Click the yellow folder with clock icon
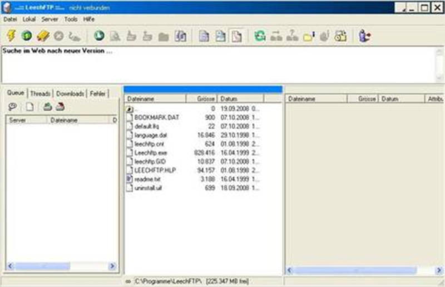 (340, 36)
